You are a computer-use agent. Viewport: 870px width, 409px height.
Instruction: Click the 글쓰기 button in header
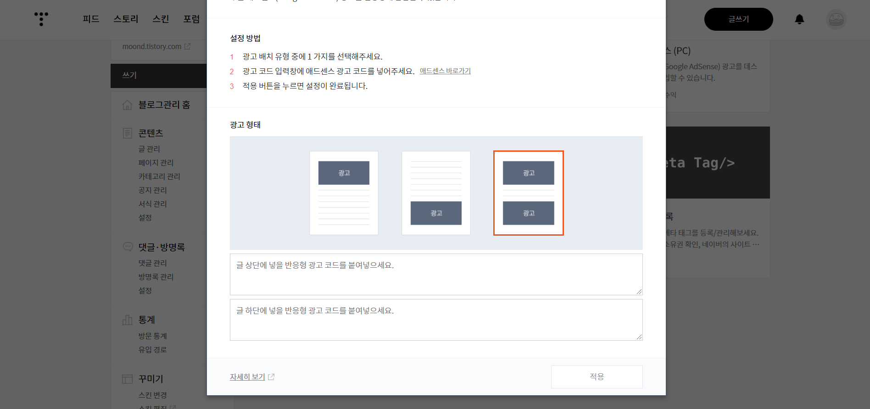pos(738,19)
